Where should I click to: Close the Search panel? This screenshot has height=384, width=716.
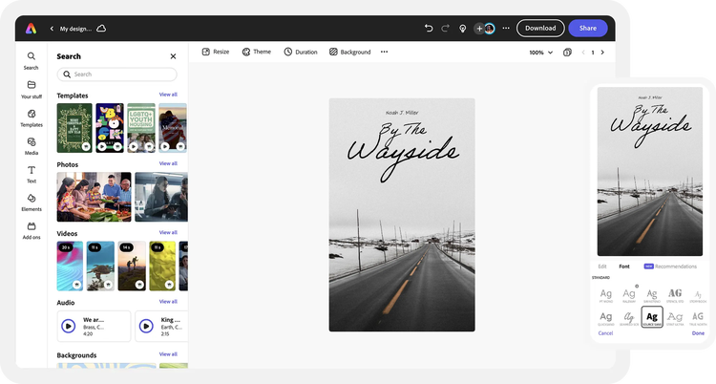tap(173, 56)
